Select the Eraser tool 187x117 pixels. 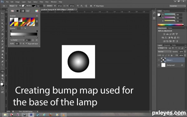pyautogui.click(x=2, y=48)
